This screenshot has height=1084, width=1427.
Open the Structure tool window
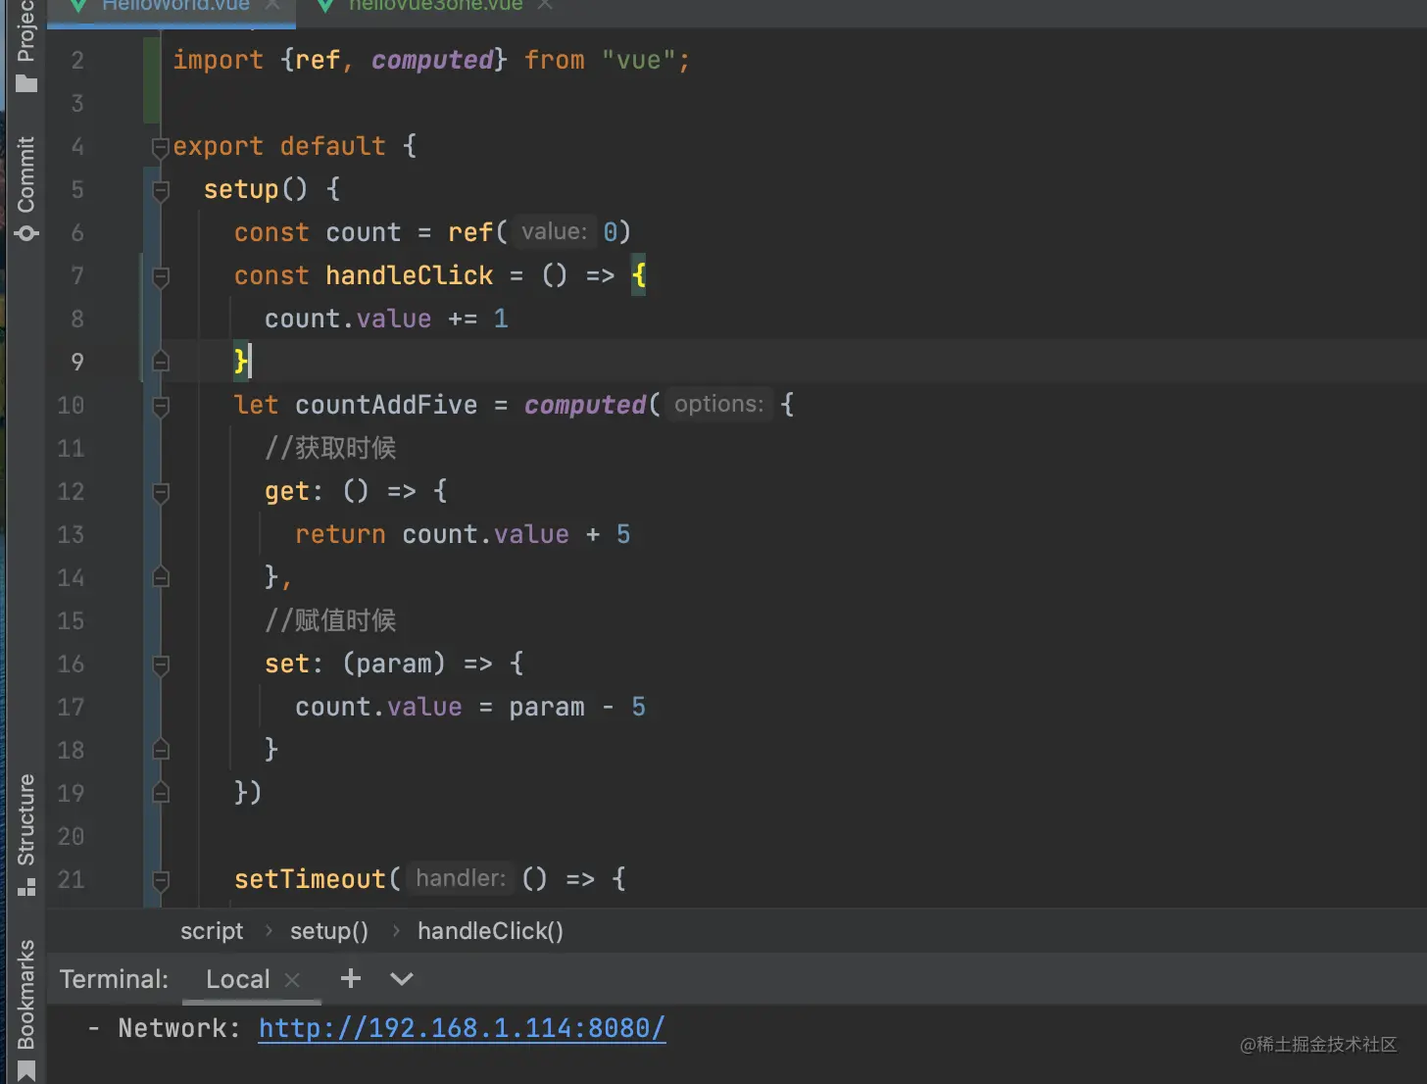coord(26,834)
